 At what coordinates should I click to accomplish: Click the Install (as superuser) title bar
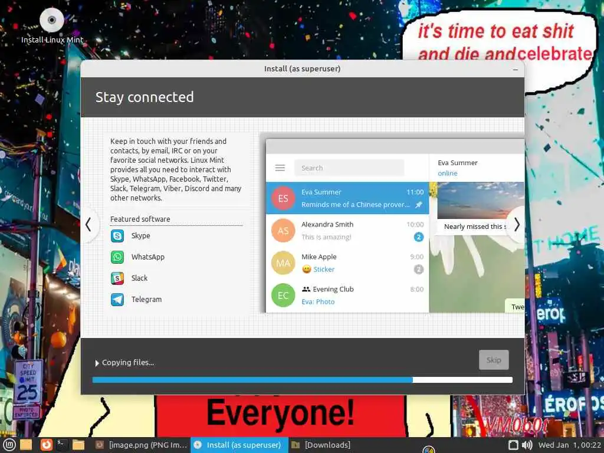pos(303,68)
